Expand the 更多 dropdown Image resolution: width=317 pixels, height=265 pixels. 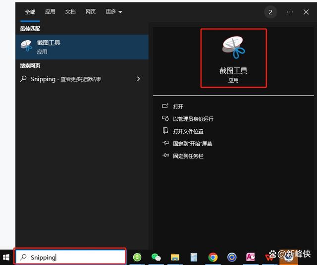114,12
